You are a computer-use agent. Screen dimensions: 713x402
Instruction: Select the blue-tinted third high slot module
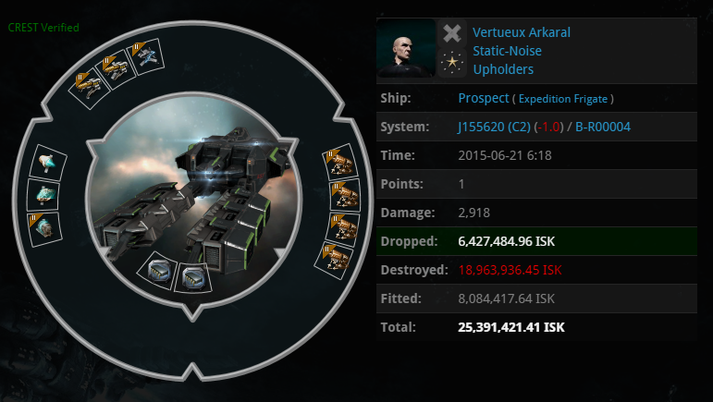coord(146,56)
